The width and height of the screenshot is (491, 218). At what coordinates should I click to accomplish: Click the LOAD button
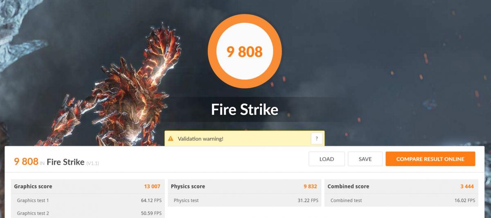[327, 159]
